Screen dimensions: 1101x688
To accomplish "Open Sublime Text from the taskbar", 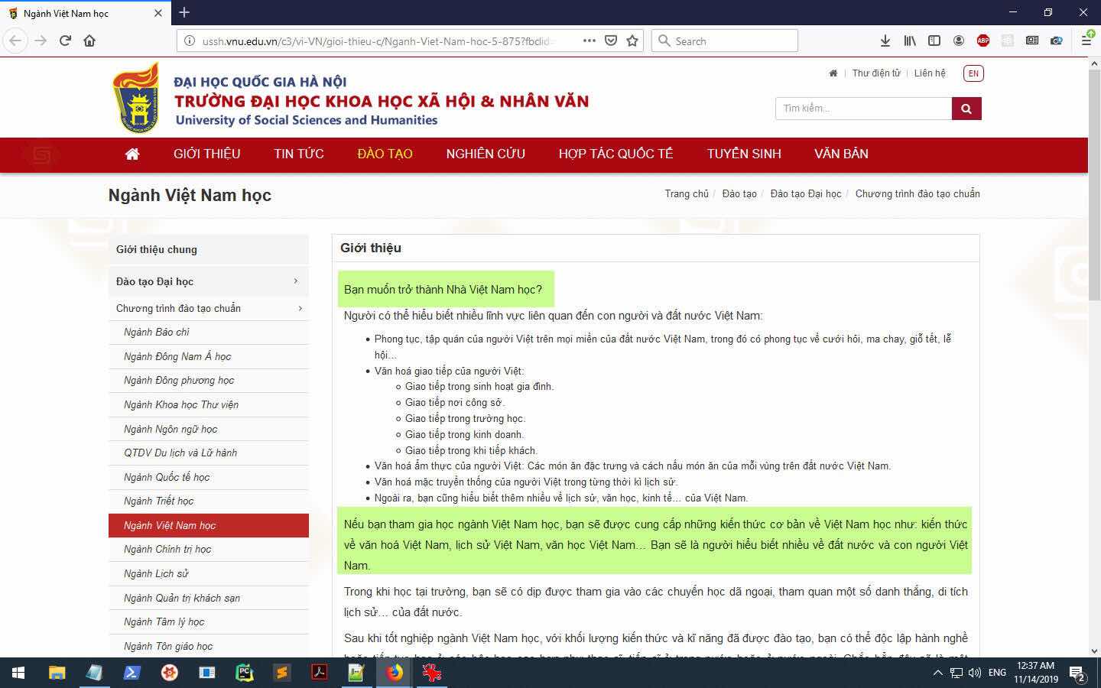I will pos(282,673).
